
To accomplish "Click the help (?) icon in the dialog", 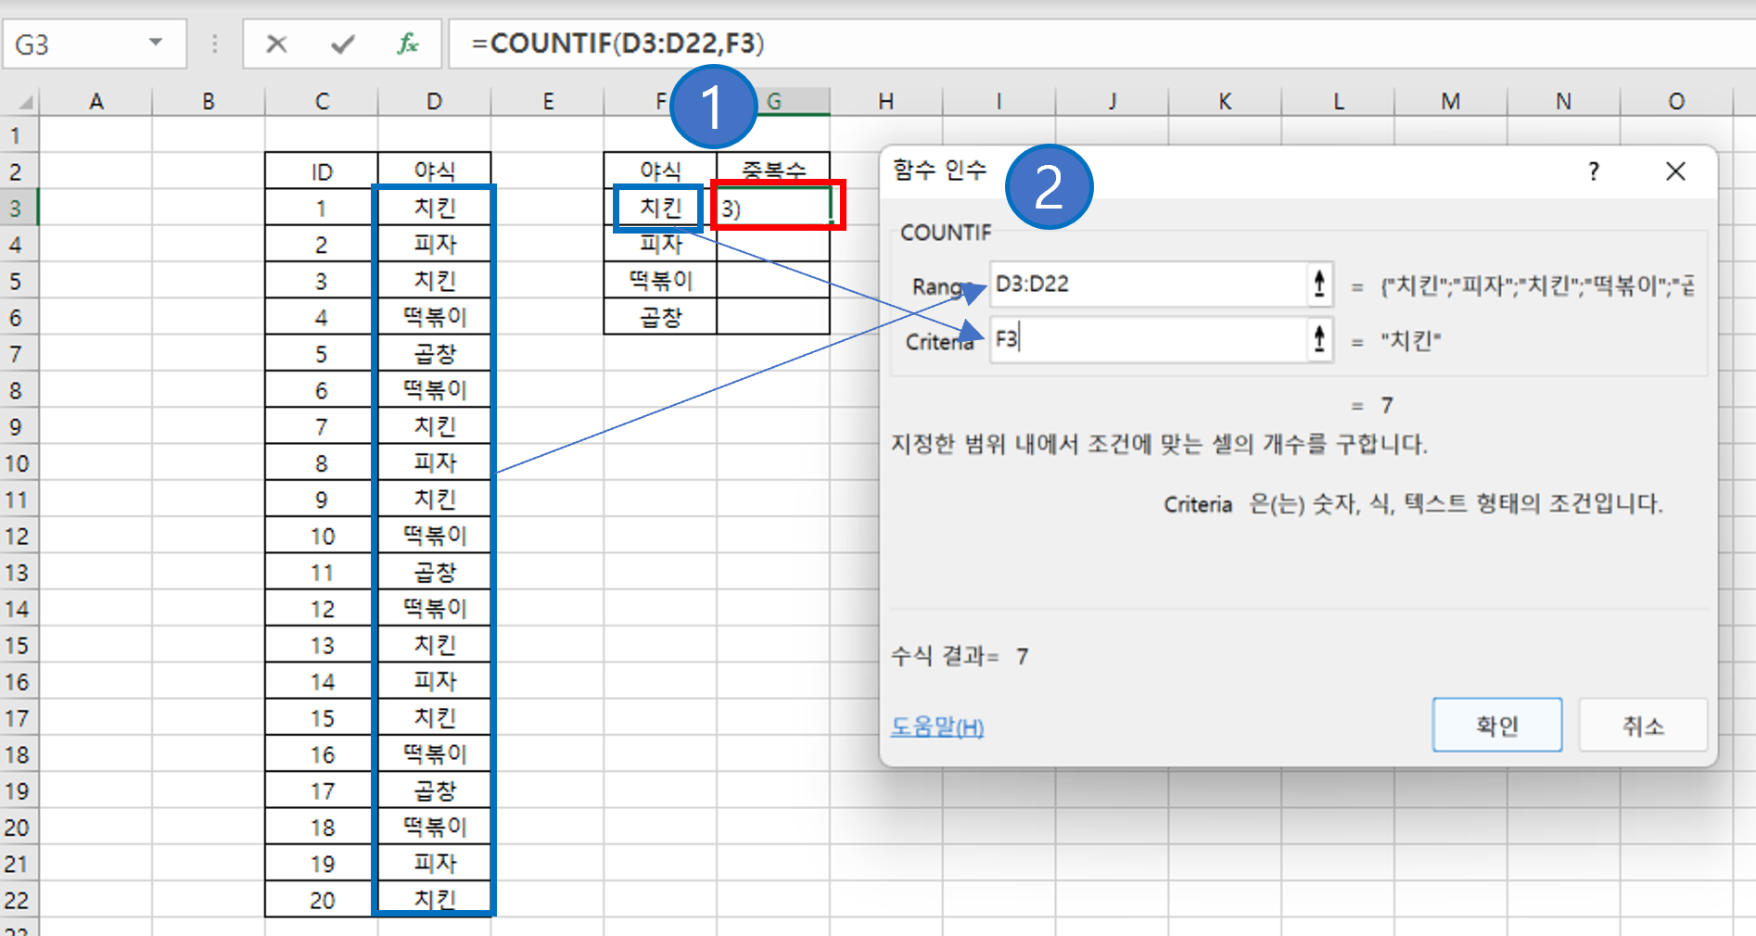I will pos(1593,171).
